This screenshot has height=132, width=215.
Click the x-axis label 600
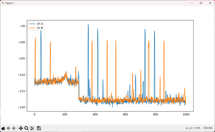[x=125, y=114]
